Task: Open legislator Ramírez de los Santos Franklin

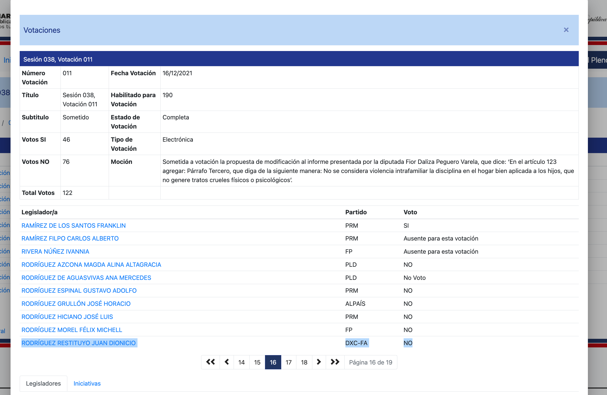Action: [x=74, y=226]
